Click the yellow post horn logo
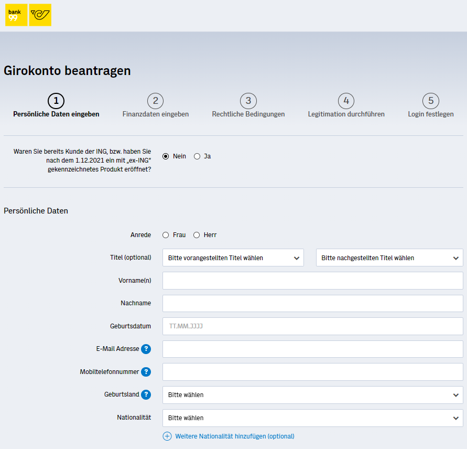 click(x=40, y=15)
